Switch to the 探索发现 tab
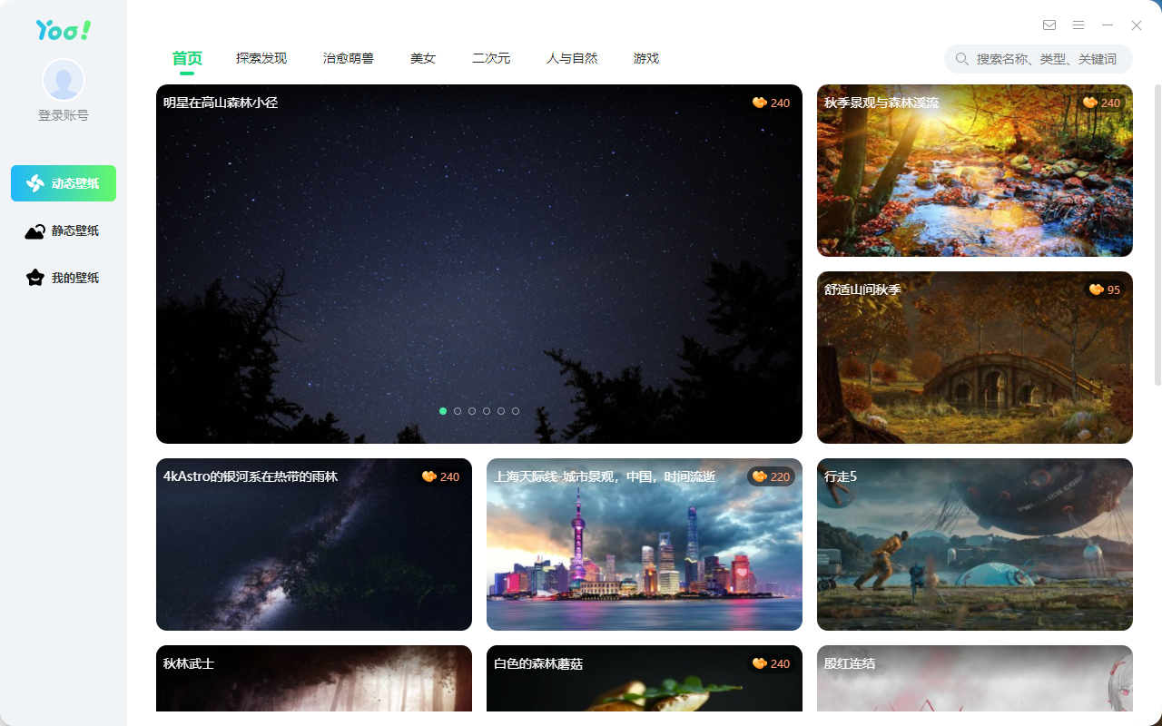The height and width of the screenshot is (726, 1162). coord(261,58)
